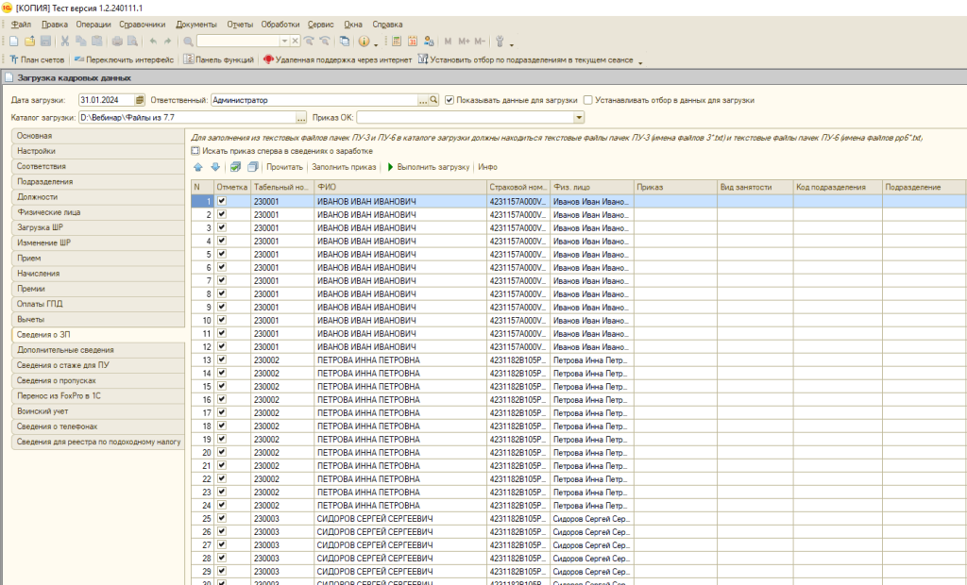Click the move row up arrow icon

(x=197, y=167)
